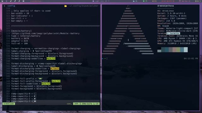The width and height of the screenshot is (202, 113).
Task: Click the 'adapter = AC0' line
Action: coord(20,41)
